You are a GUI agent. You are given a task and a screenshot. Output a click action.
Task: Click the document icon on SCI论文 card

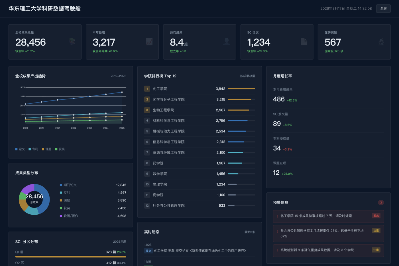(304, 42)
